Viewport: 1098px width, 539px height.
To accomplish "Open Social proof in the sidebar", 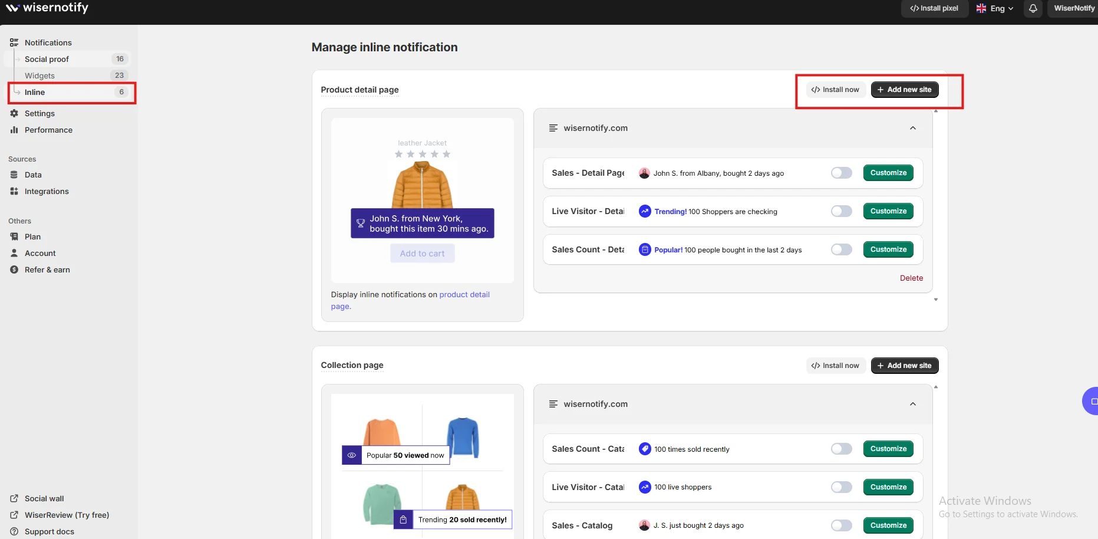I will coord(47,59).
